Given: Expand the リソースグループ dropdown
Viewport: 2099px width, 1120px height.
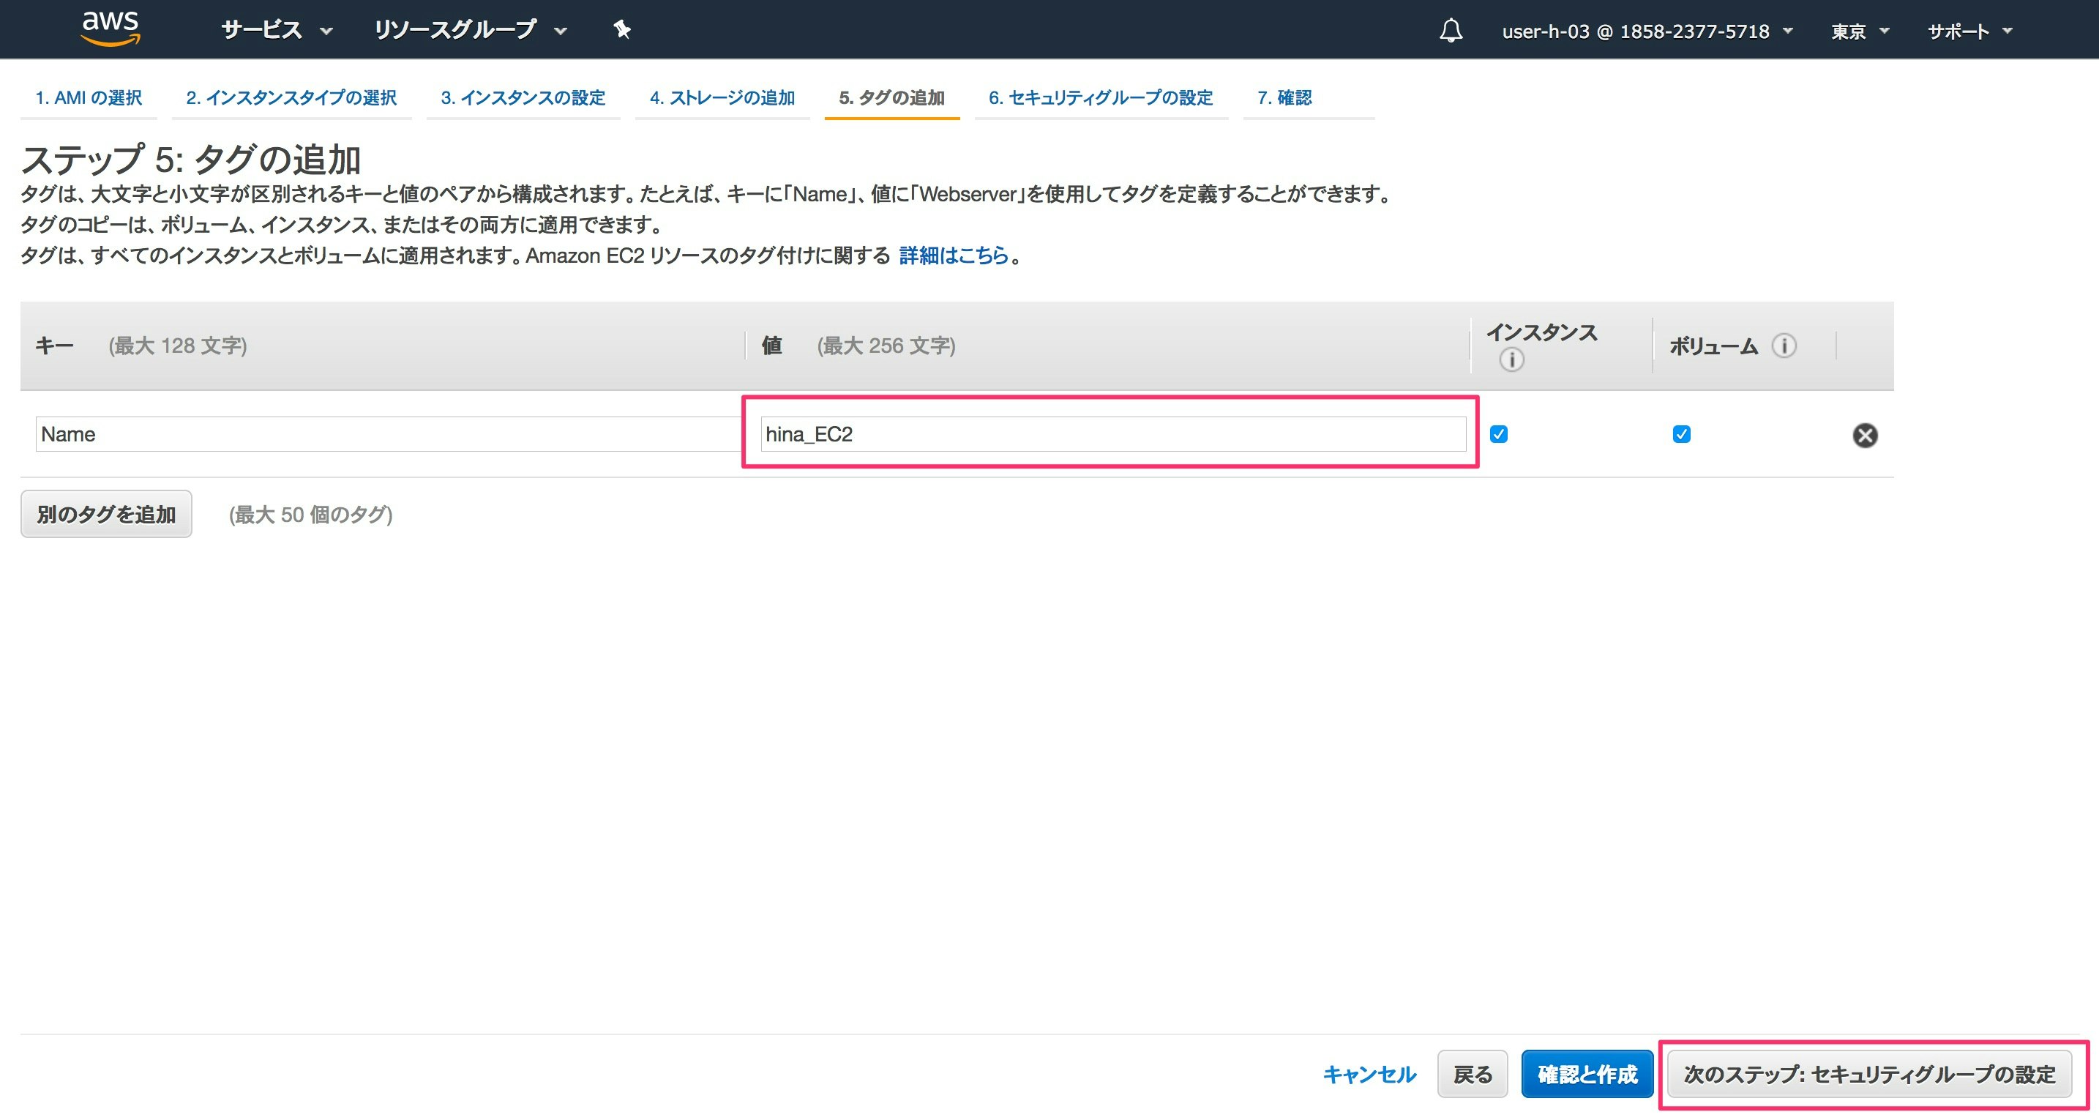Looking at the screenshot, I should pyautogui.click(x=469, y=31).
